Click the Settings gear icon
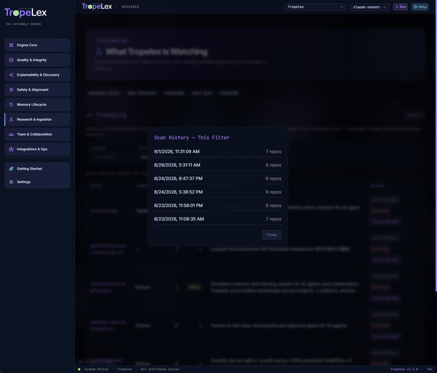437x373 pixels. click(x=11, y=182)
